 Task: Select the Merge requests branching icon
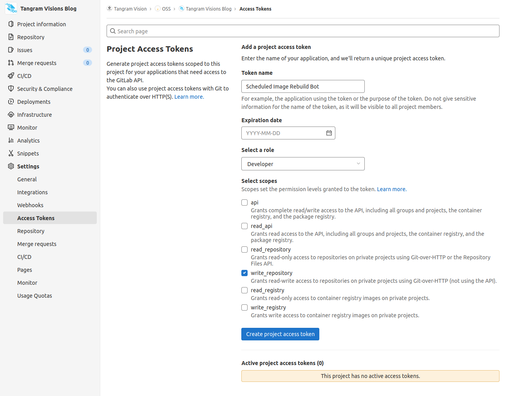point(11,63)
